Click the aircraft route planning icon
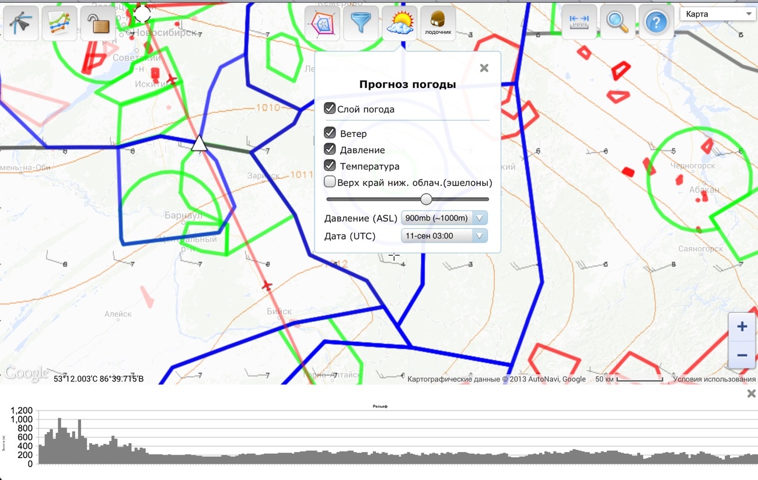 coord(24,23)
